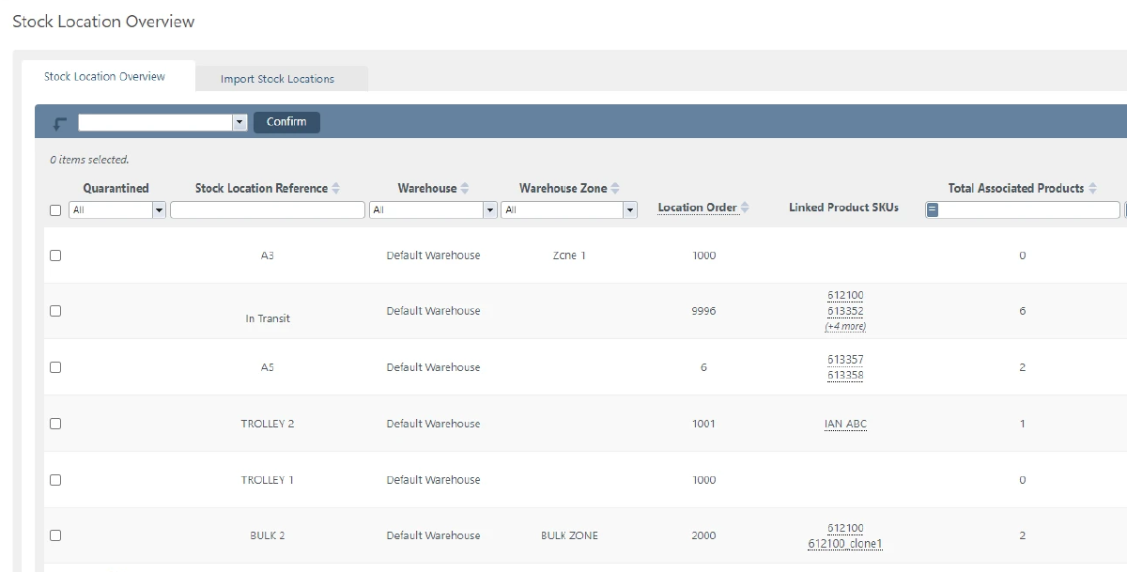Click the equals operator icon in products filter

(x=933, y=210)
